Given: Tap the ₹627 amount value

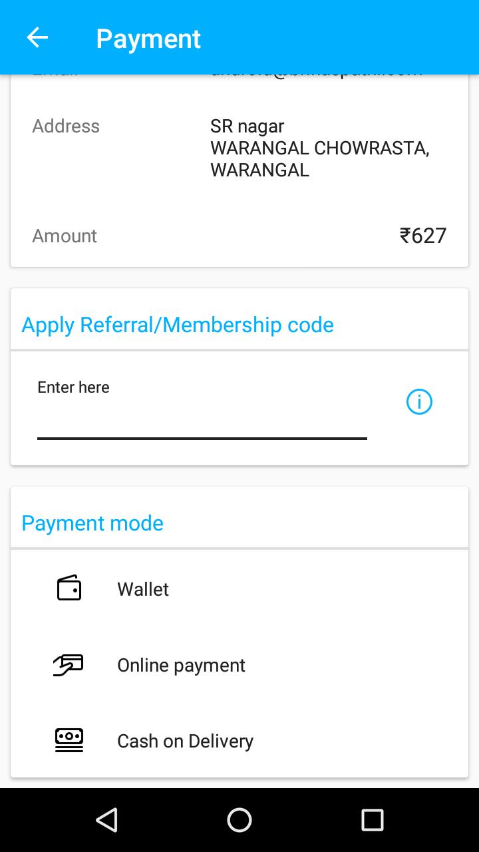Looking at the screenshot, I should [x=423, y=236].
